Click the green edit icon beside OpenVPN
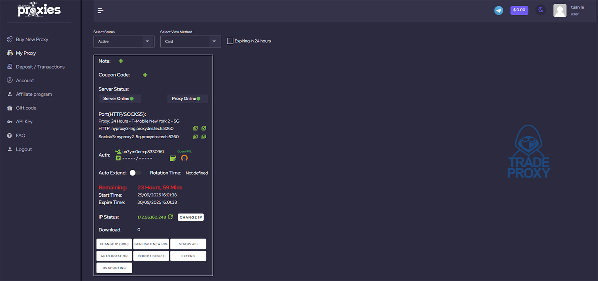This screenshot has height=281, width=598. (173, 158)
